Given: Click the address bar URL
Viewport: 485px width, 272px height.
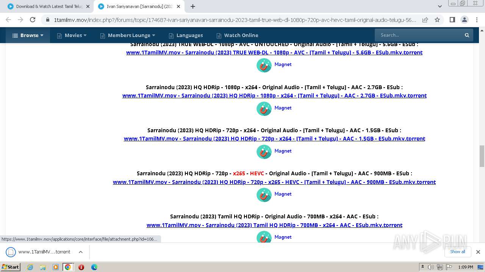Looking at the screenshot, I should coord(235,20).
